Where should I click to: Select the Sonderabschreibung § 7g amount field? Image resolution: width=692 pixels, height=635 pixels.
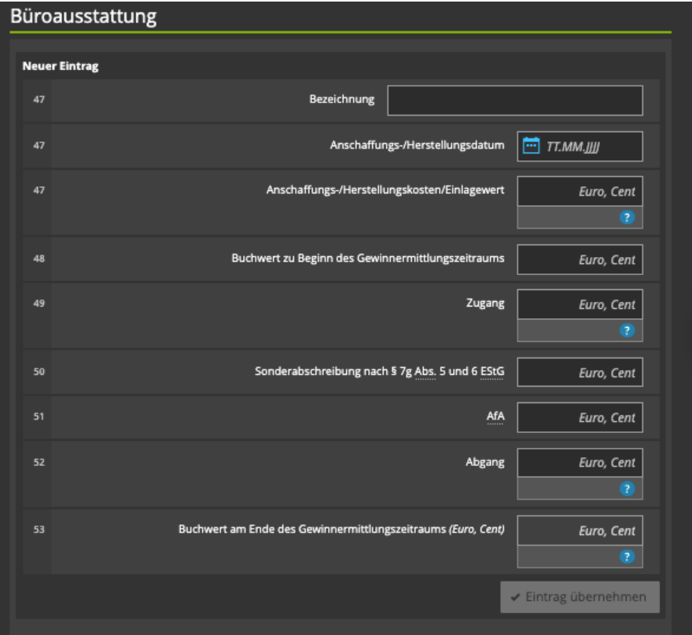pyautogui.click(x=580, y=373)
